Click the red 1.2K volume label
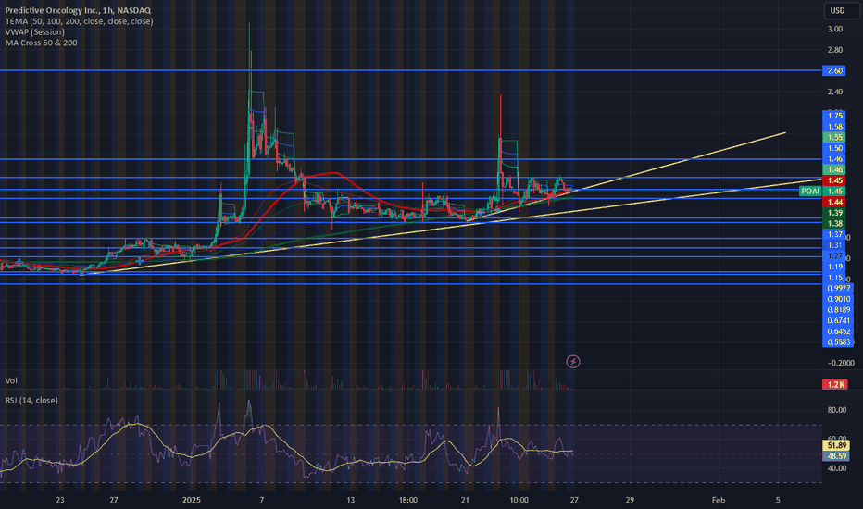The image size is (863, 509). tap(834, 384)
